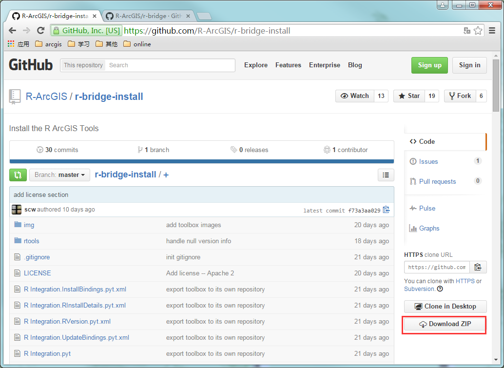Click scw author avatar

[x=17, y=210]
